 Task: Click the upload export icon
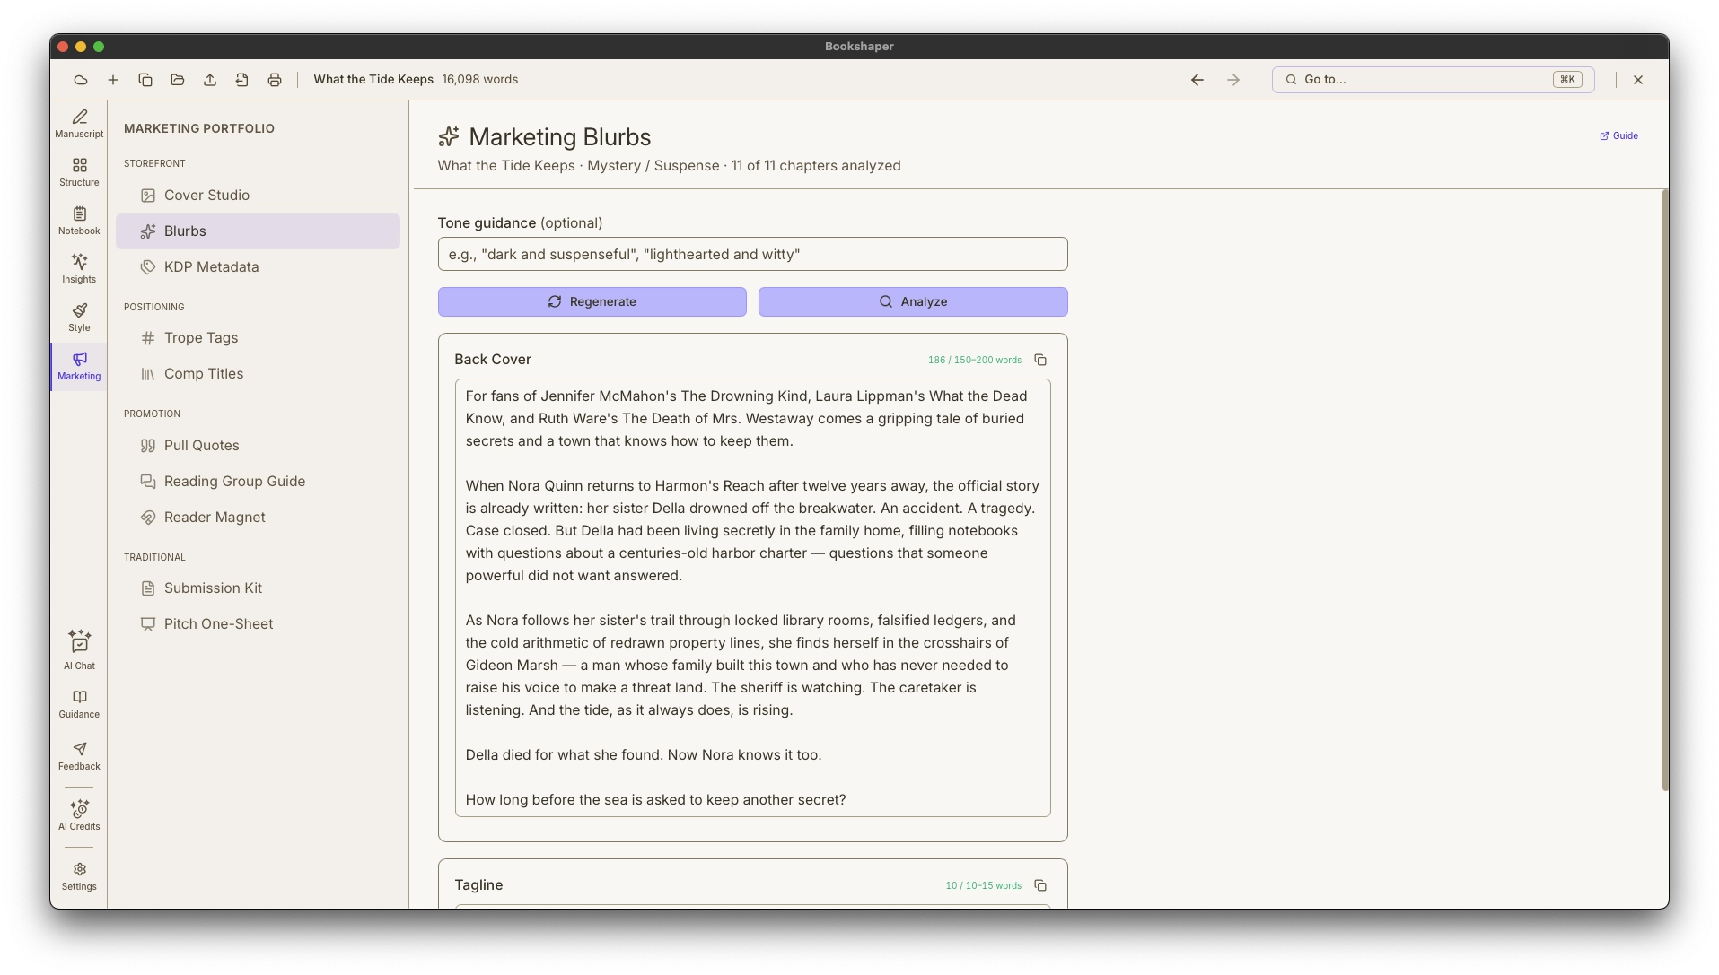click(210, 80)
